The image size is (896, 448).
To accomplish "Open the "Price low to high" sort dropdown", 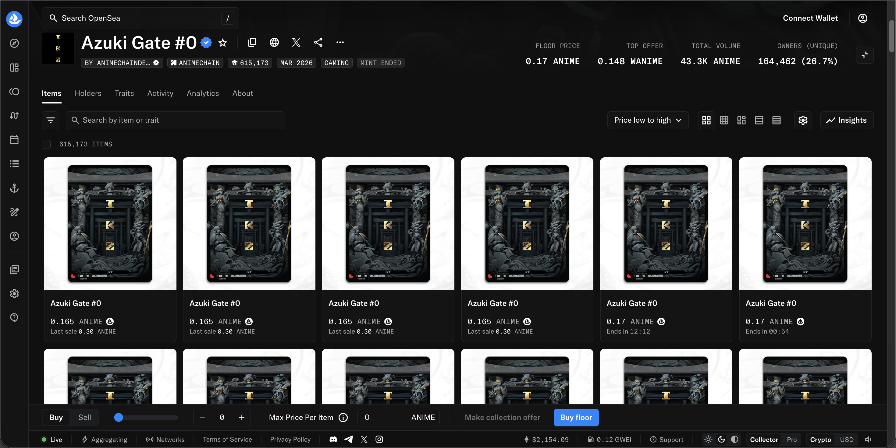I will click(648, 120).
